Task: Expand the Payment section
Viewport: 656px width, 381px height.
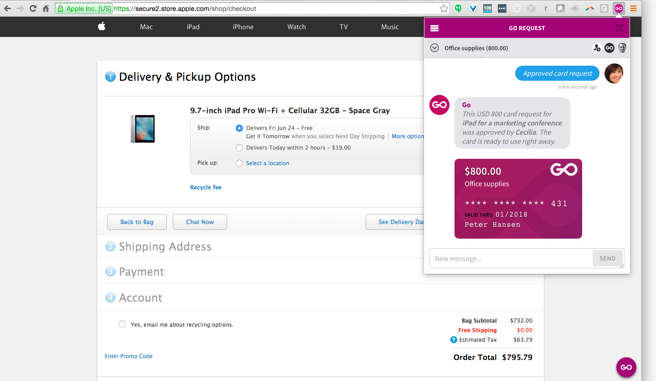Action: pyautogui.click(x=141, y=272)
